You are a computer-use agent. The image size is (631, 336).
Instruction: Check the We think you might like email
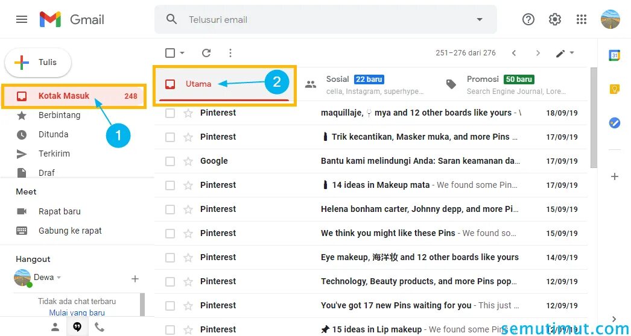tap(170, 234)
